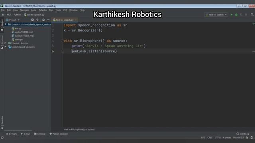255x143 pixels.
Task: Open the File menu
Action: pos(3,10)
